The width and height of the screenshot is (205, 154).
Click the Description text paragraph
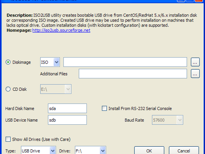point(102,20)
